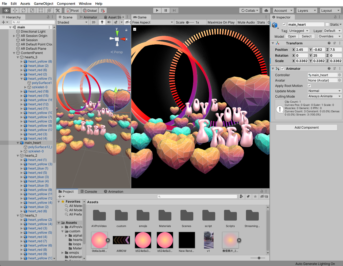Click the Add Component button
This screenshot has width=343, height=266.
click(306, 128)
